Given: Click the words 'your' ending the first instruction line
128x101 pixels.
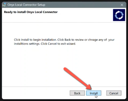Looking at the screenshot, I should pos(111,40).
